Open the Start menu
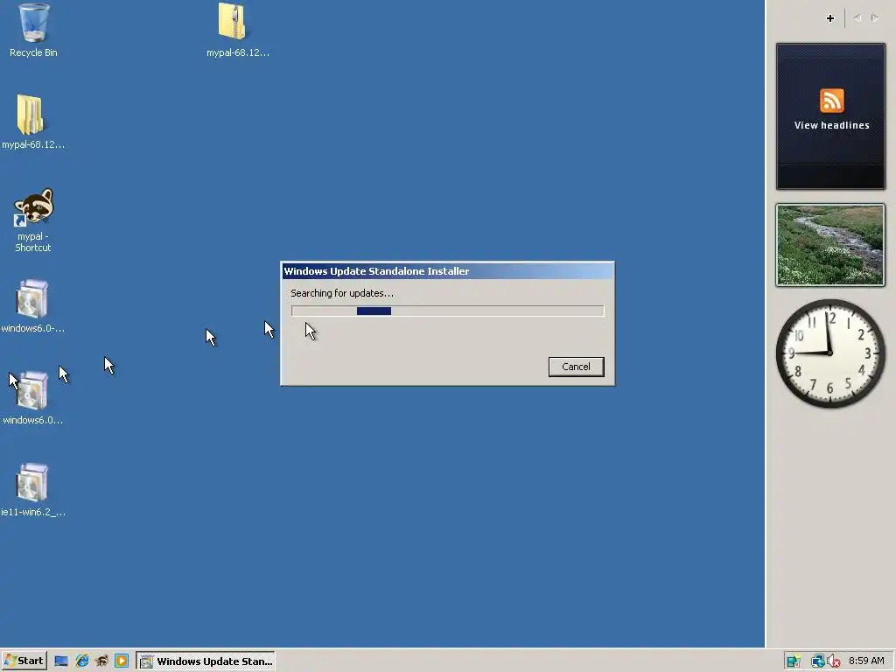 coord(24,661)
